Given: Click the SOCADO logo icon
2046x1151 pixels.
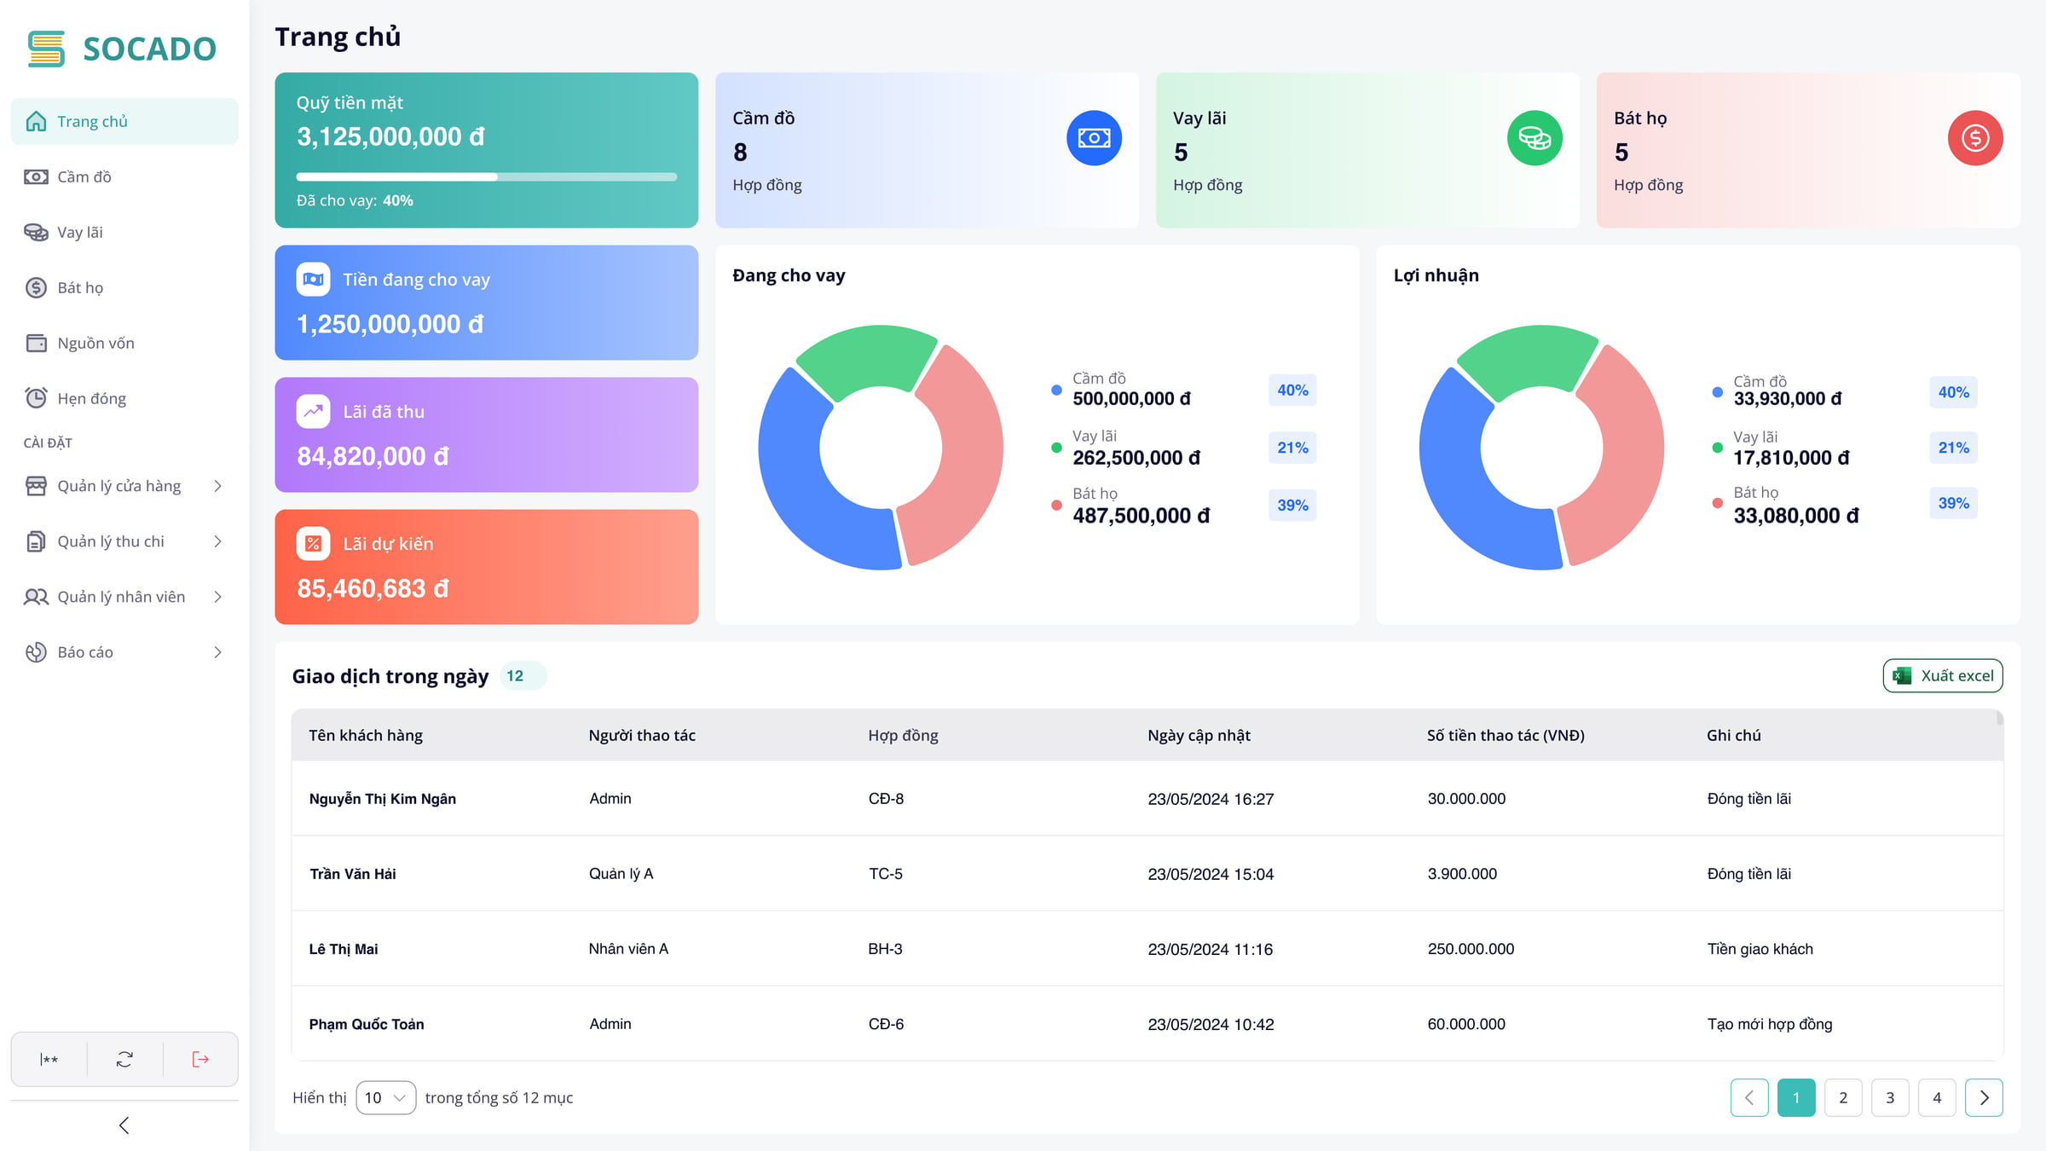Looking at the screenshot, I should 46,49.
